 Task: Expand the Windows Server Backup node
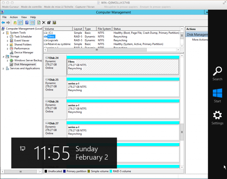(7, 61)
